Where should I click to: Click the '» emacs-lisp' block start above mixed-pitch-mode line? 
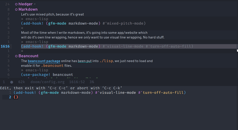tap(35, 19)
